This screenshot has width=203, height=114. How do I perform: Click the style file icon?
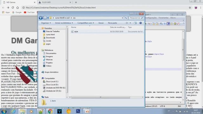72,32
